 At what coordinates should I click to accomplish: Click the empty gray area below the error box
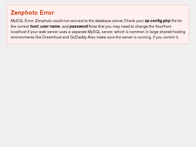(98, 94)
